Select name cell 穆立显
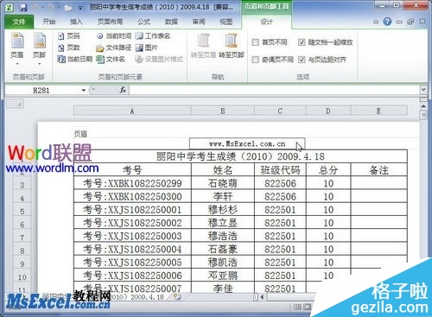 coord(223,223)
